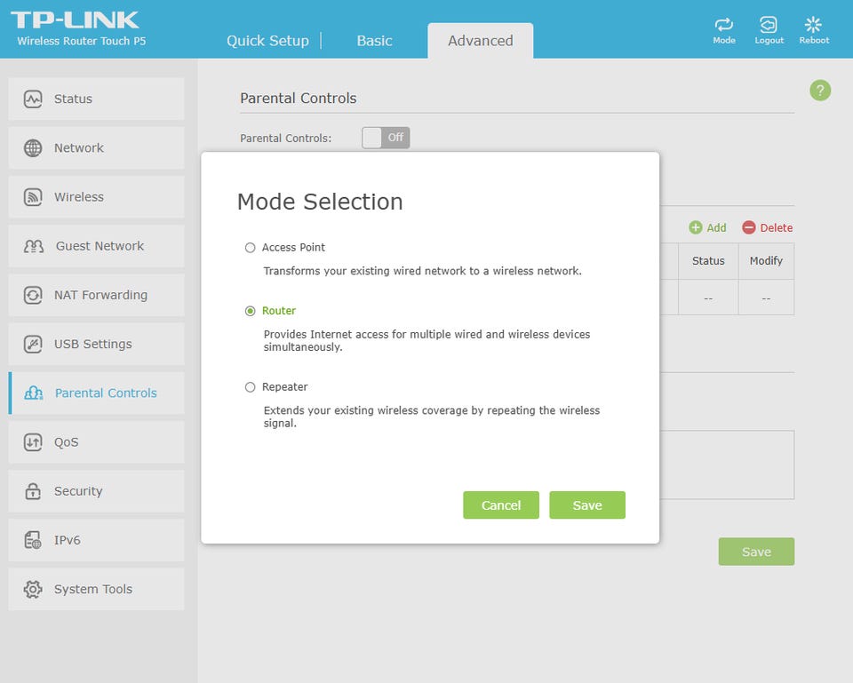Click the NAT Forwarding icon

[x=33, y=295]
